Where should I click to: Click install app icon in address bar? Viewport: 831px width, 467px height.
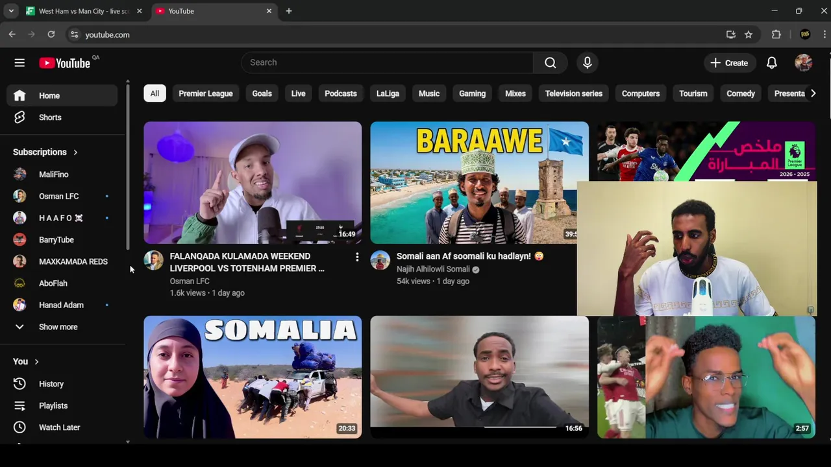[731, 34]
